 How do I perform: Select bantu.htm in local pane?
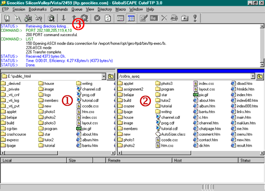pos(87,146)
